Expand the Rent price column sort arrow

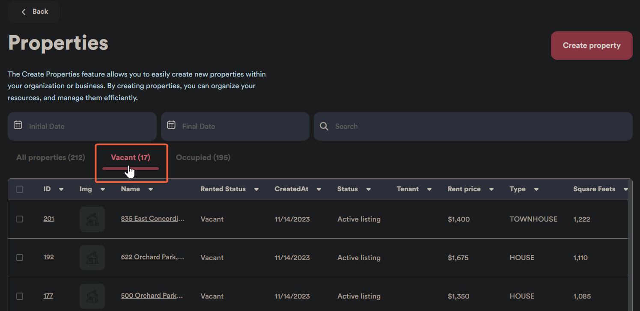pyautogui.click(x=491, y=190)
